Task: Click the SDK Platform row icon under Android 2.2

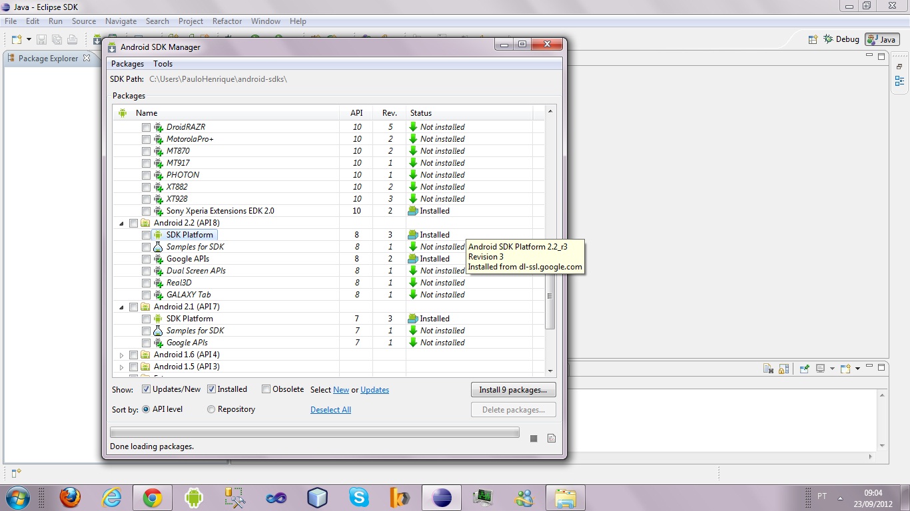Action: pyautogui.click(x=158, y=235)
